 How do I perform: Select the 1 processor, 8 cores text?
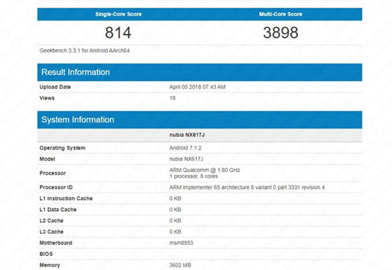coord(193,176)
